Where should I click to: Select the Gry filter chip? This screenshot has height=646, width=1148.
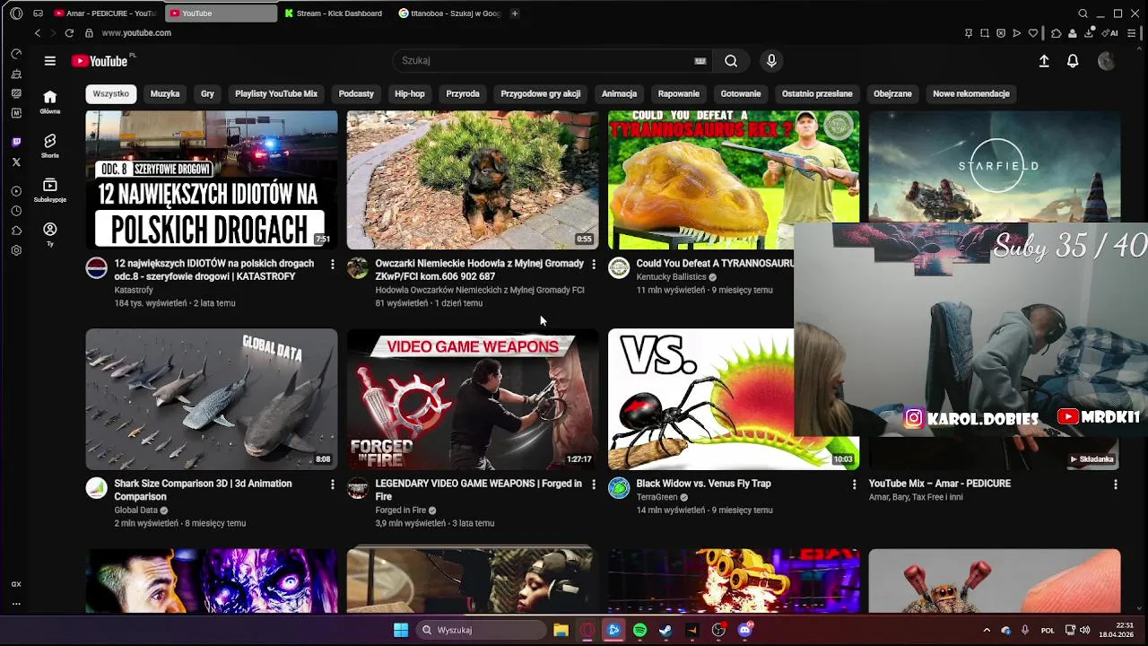tap(207, 93)
